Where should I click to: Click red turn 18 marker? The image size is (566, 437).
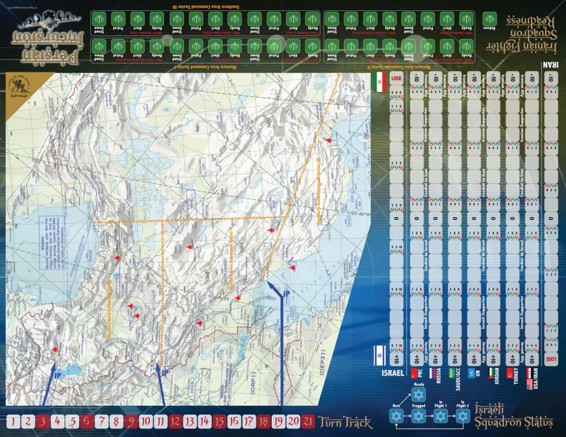point(264,422)
